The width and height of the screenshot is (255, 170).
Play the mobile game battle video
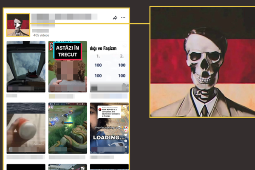click(68, 128)
